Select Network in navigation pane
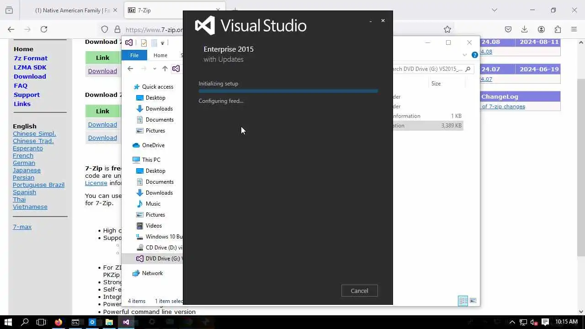The image size is (585, 329). 152,273
